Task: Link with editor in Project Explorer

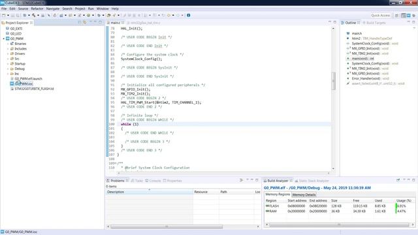Action: point(85,23)
